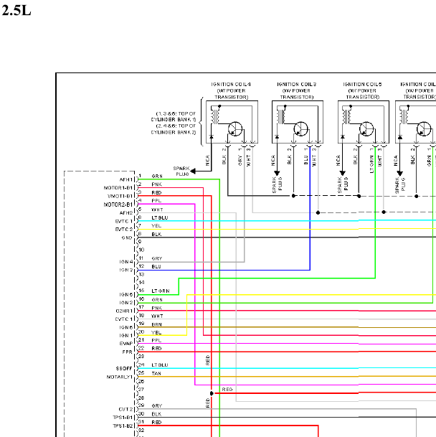
Task: Click the PNK wire label at pin 17
Action: (156, 308)
